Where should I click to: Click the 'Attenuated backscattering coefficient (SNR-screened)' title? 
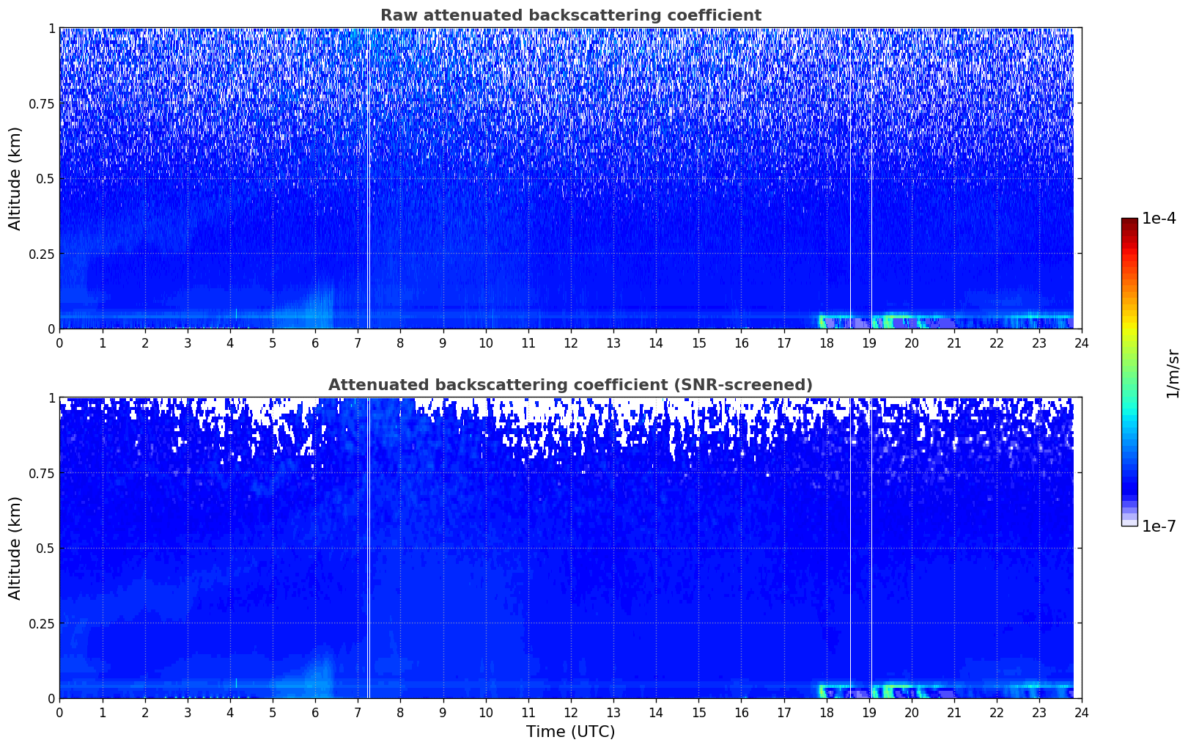(570, 385)
